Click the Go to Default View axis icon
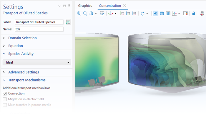206x118 pixels. tap(110, 13)
